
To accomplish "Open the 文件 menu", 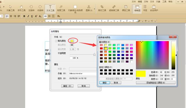I will click(x=134, y=2).
